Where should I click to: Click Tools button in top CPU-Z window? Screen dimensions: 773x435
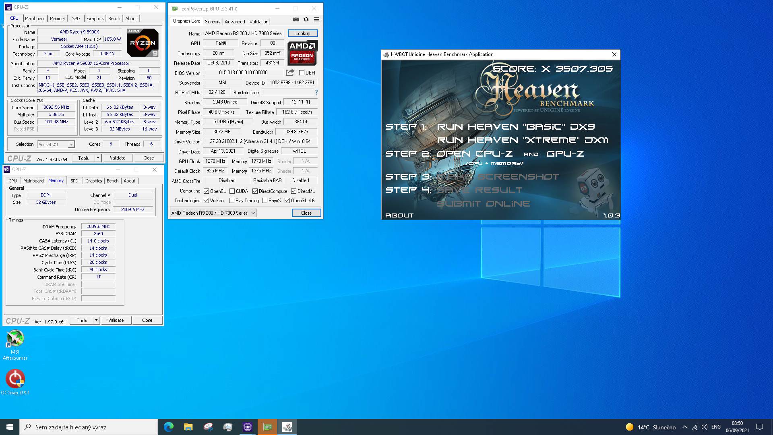(83, 158)
